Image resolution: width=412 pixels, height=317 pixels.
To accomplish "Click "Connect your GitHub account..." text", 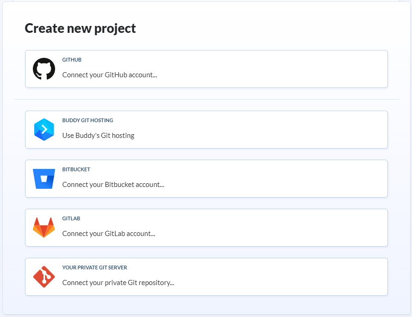I will click(110, 75).
